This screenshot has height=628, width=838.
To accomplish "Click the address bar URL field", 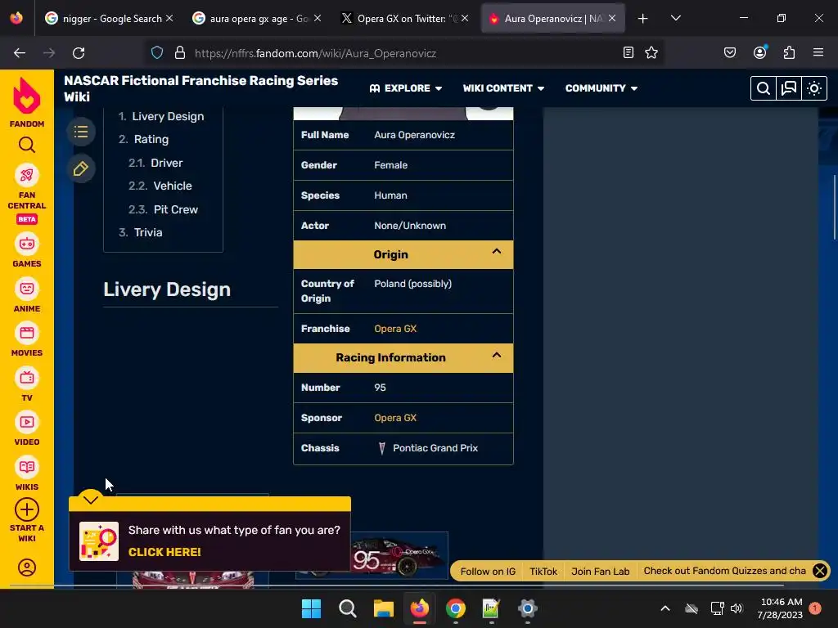I will [x=403, y=53].
